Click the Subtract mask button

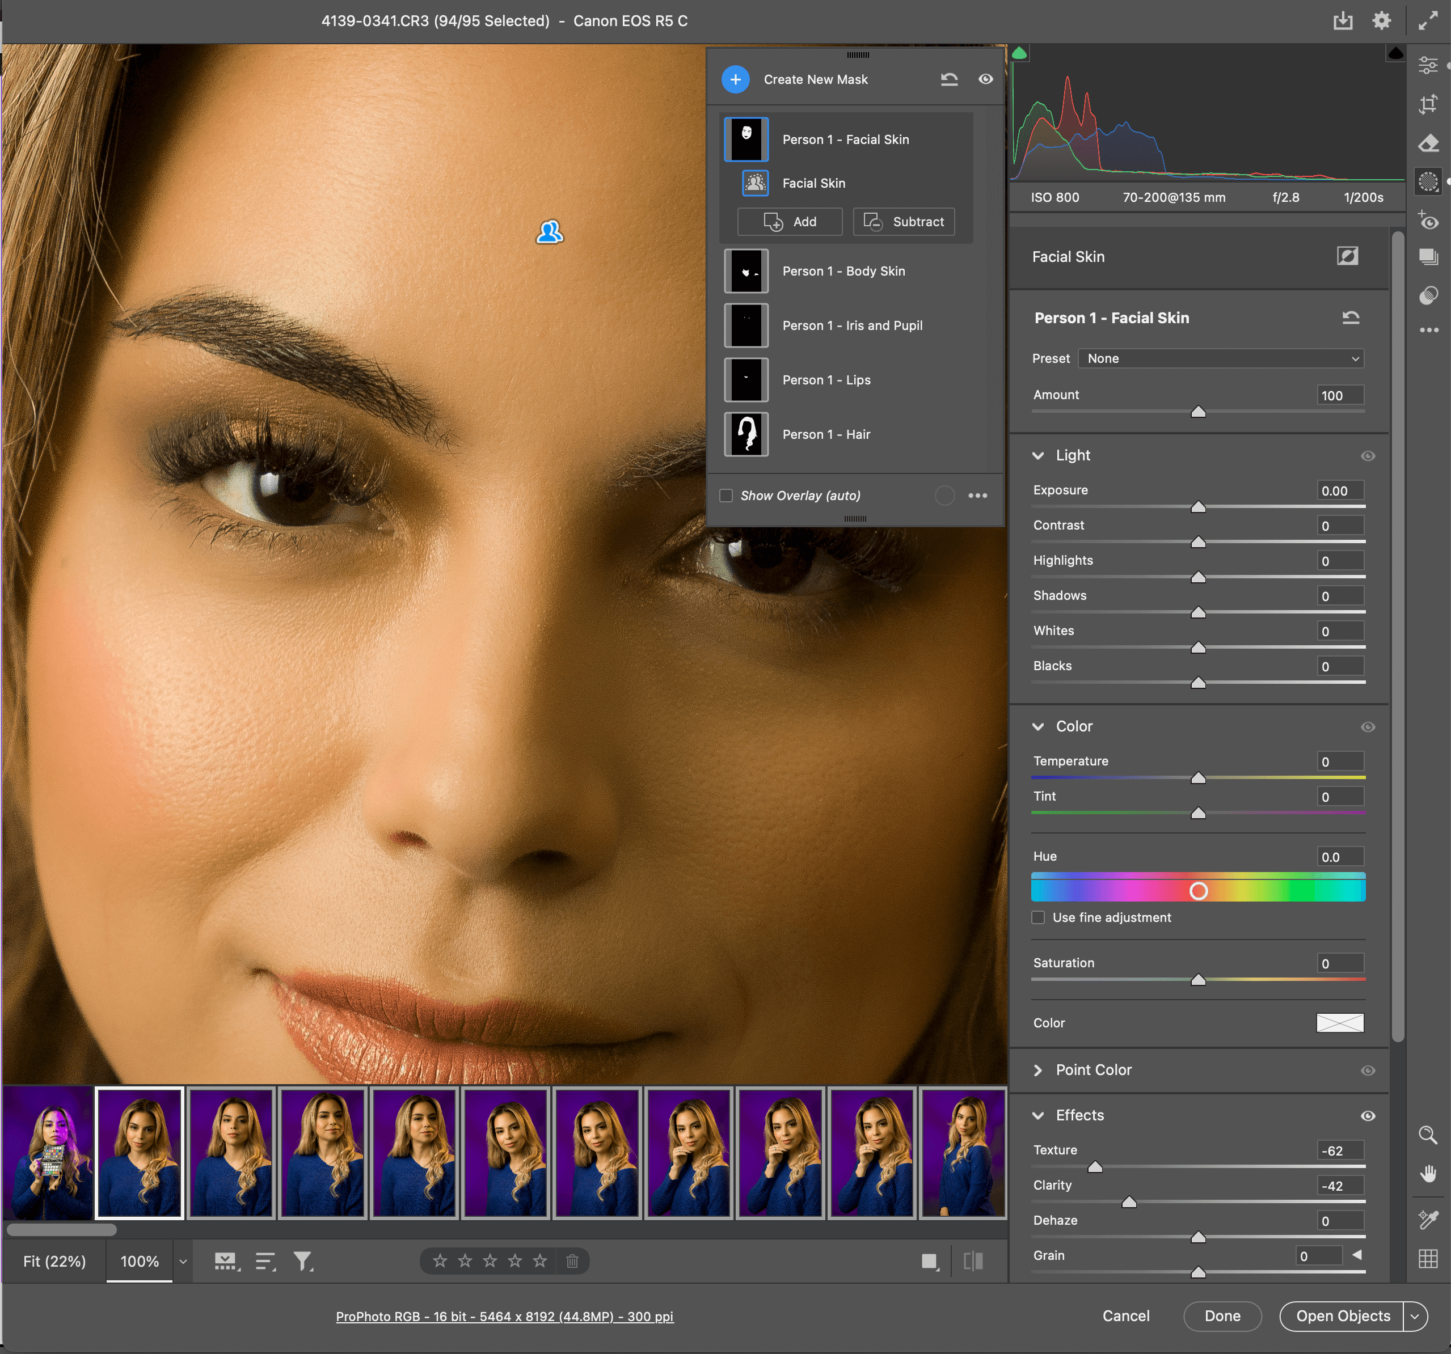904,222
